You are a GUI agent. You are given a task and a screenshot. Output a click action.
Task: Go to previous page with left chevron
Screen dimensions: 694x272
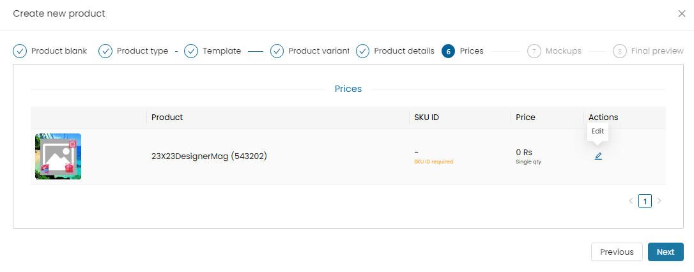(631, 201)
